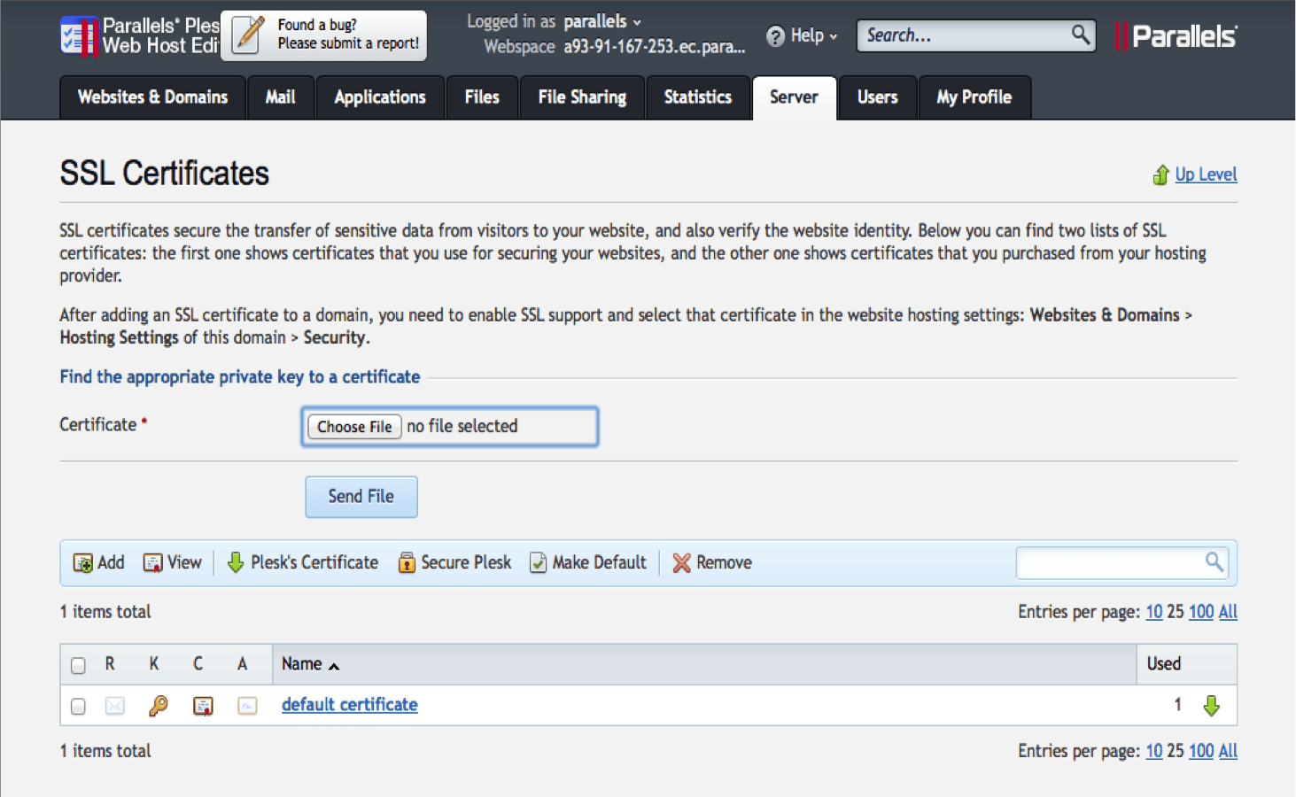Show 10 entries per page (top pager)

point(1154,612)
